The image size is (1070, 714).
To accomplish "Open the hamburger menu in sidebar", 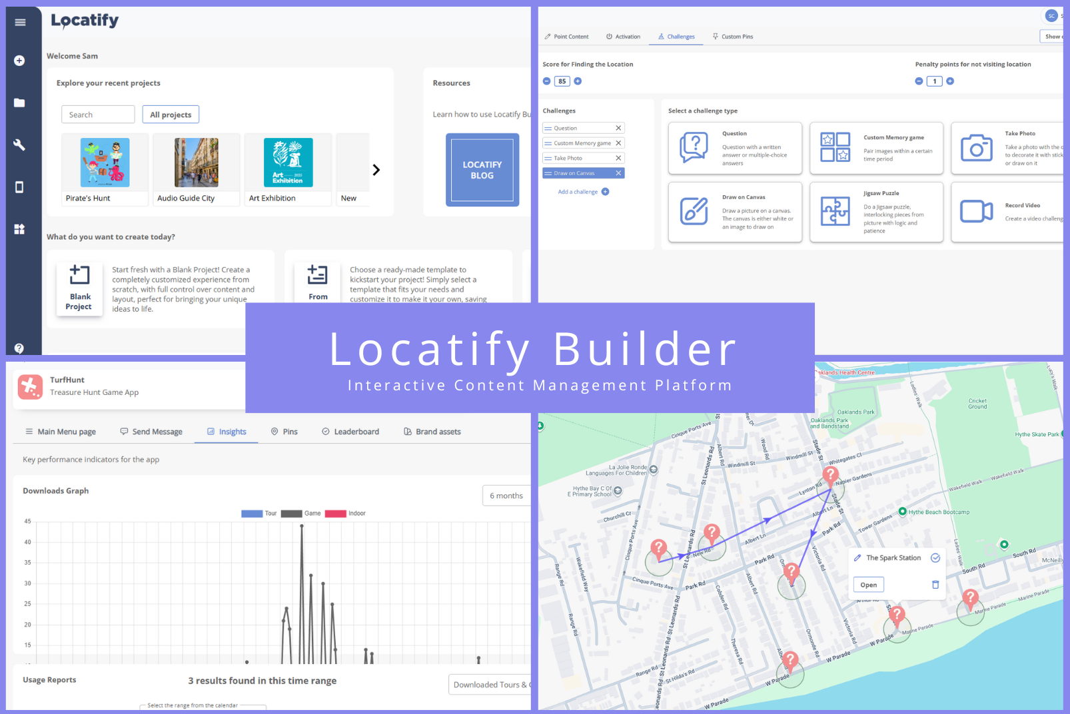I will pyautogui.click(x=20, y=23).
